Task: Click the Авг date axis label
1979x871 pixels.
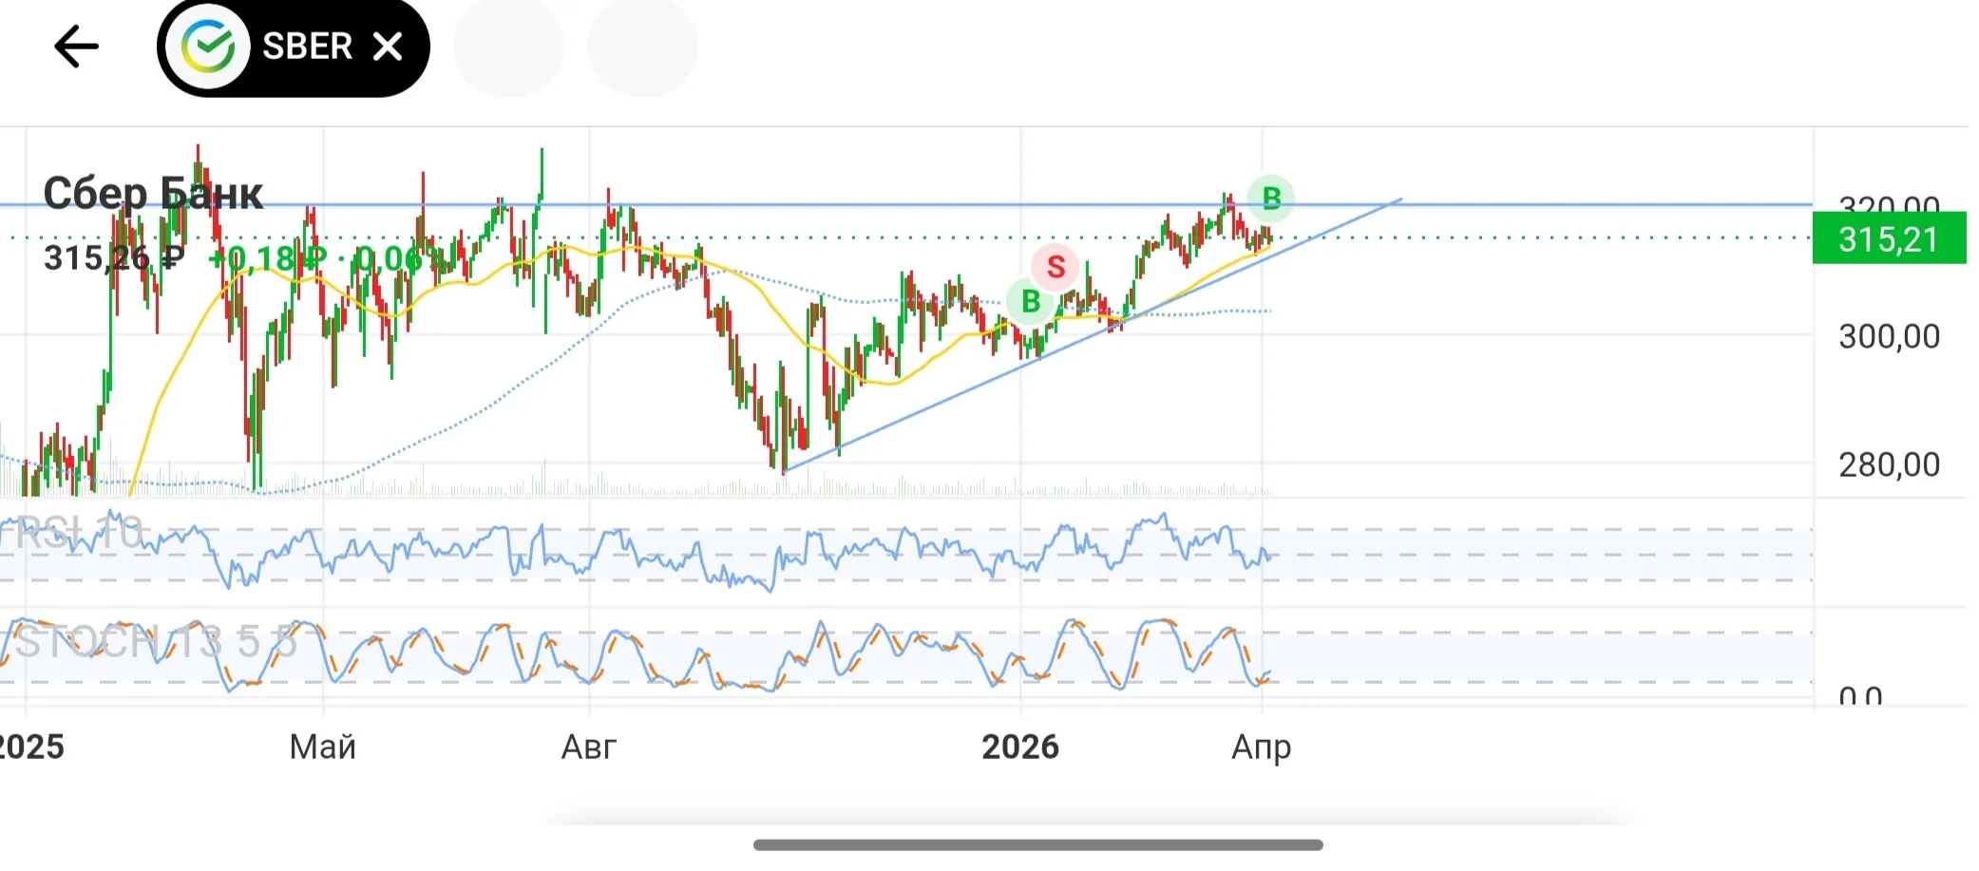Action: 589,748
